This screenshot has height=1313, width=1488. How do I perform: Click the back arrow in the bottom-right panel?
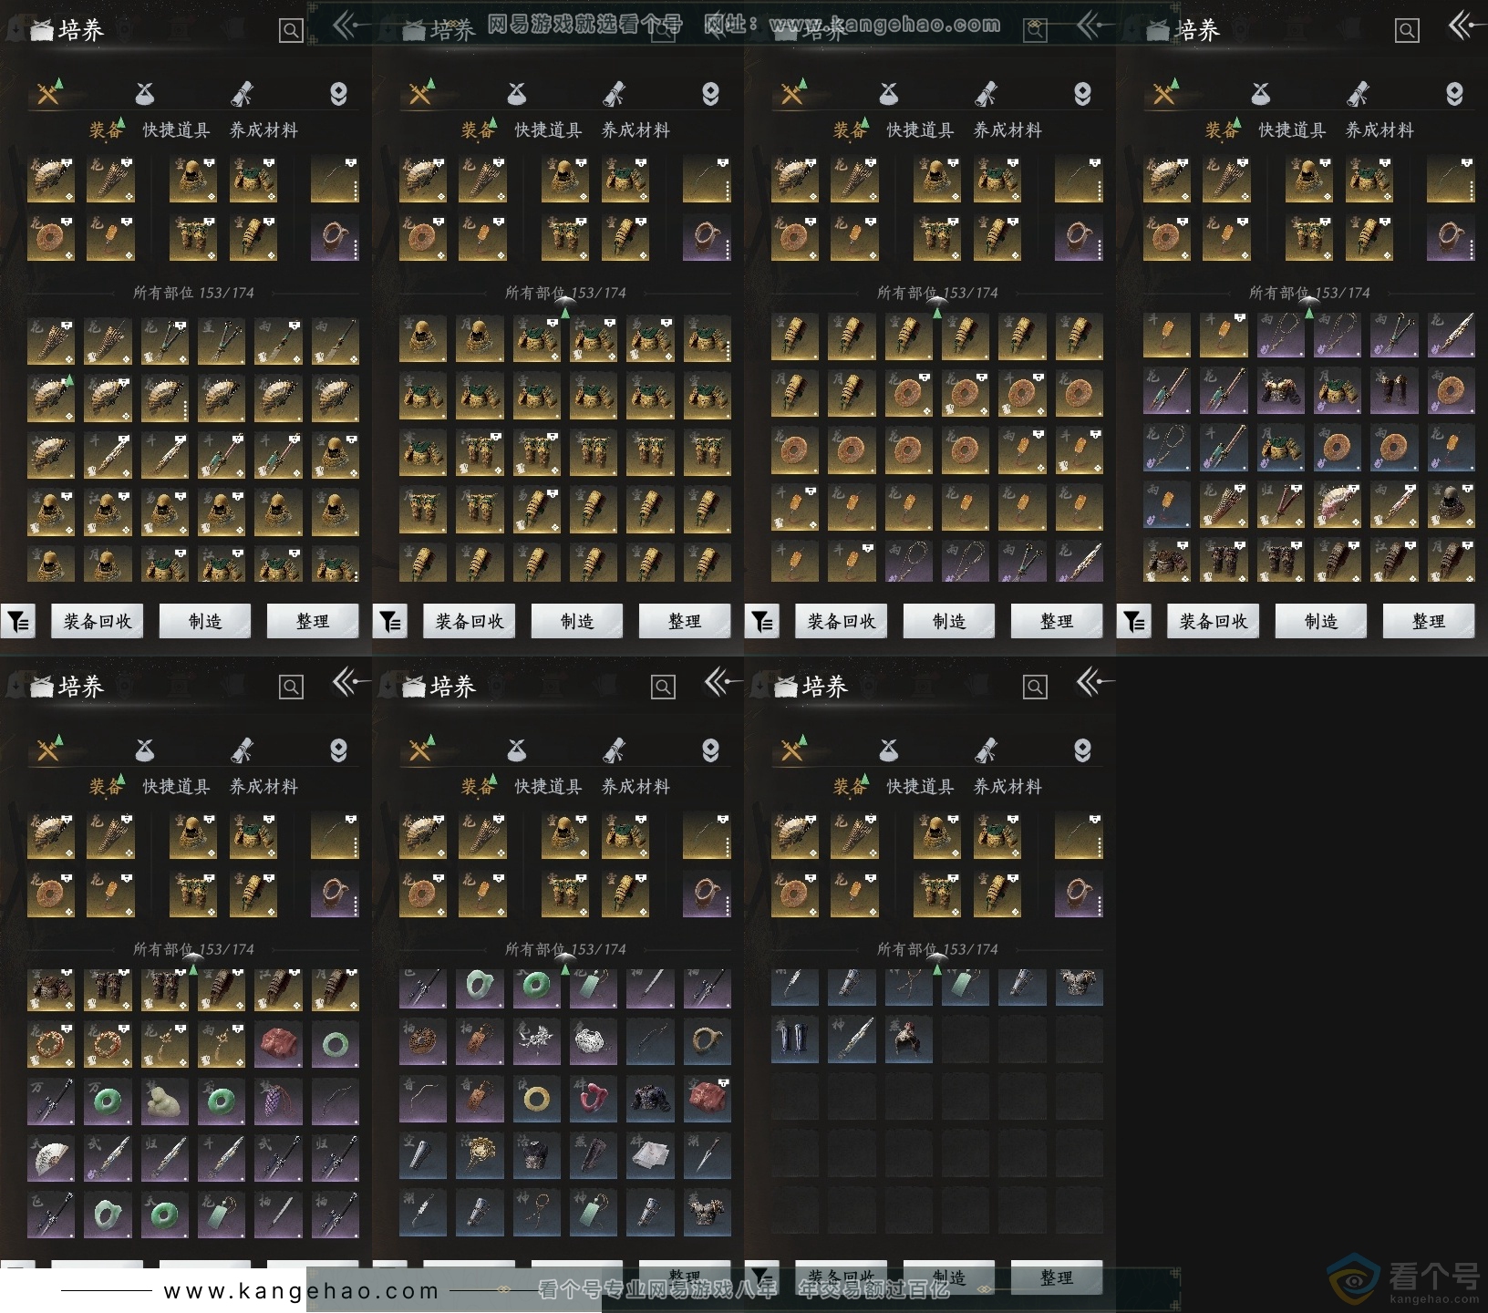[1093, 682]
